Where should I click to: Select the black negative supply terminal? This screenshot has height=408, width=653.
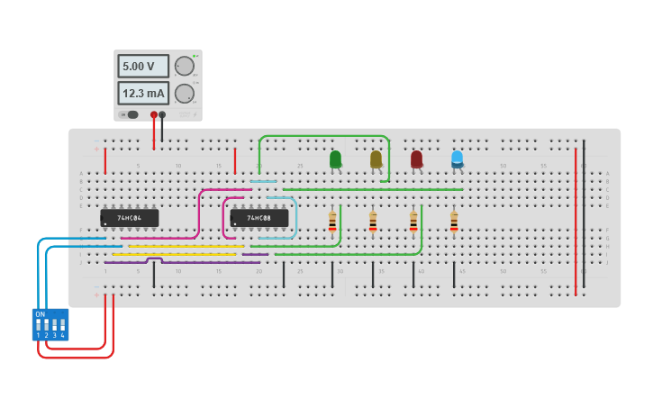tap(162, 114)
